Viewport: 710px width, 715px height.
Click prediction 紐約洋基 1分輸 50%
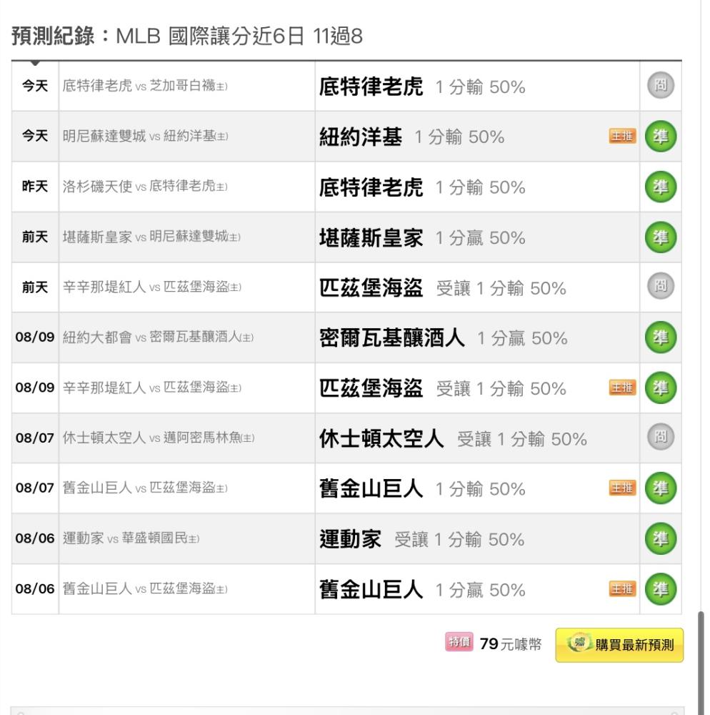[x=411, y=137]
